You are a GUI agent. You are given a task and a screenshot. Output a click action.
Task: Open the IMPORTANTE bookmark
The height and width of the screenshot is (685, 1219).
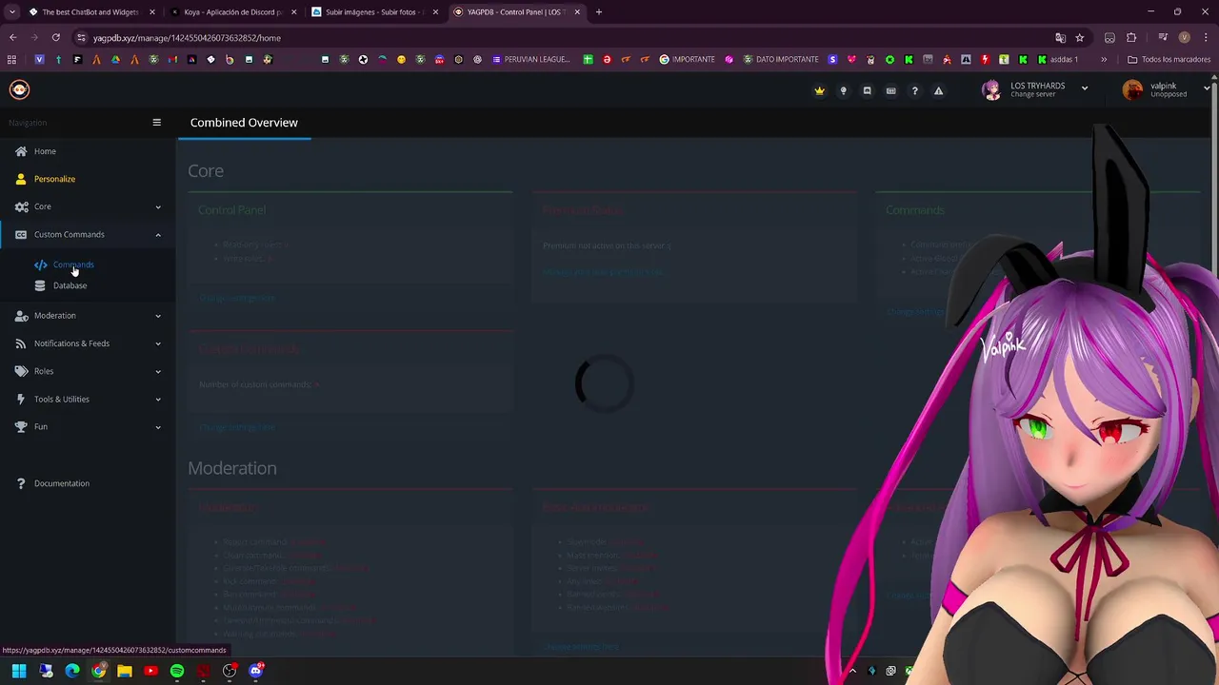[x=687, y=59]
